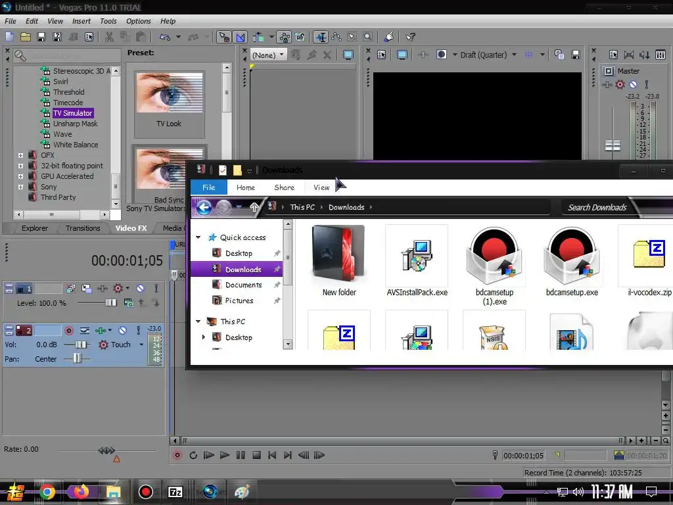
Task: Switch to the Explorer tab in Vegas
Action: click(x=35, y=228)
